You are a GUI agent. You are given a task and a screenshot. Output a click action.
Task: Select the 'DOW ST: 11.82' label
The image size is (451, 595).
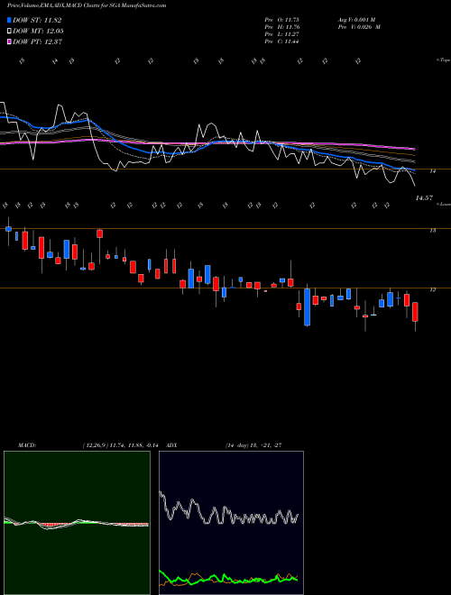[37, 20]
